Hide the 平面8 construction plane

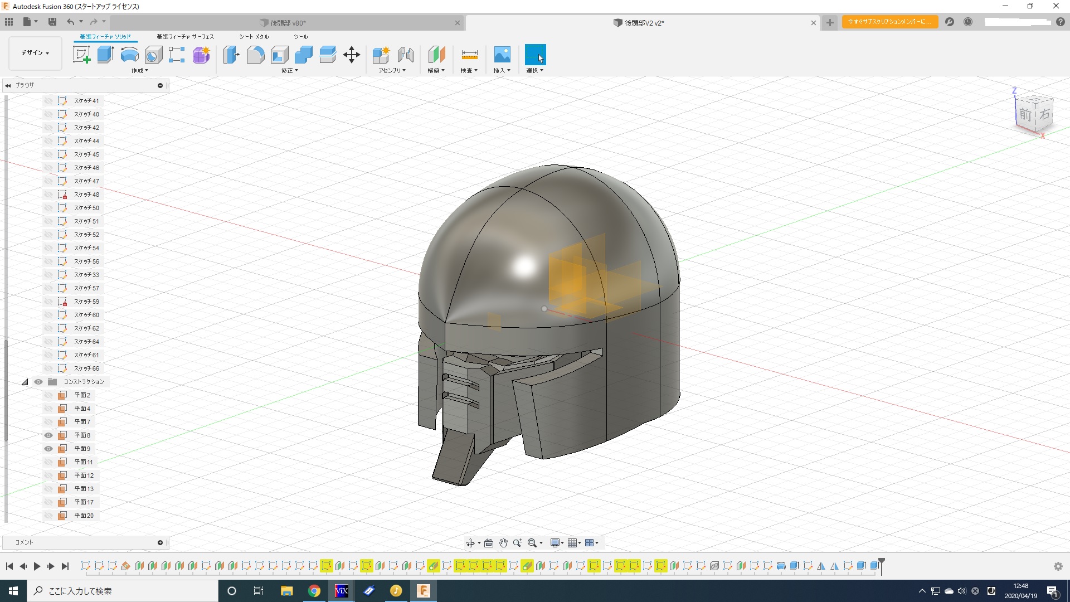48,435
